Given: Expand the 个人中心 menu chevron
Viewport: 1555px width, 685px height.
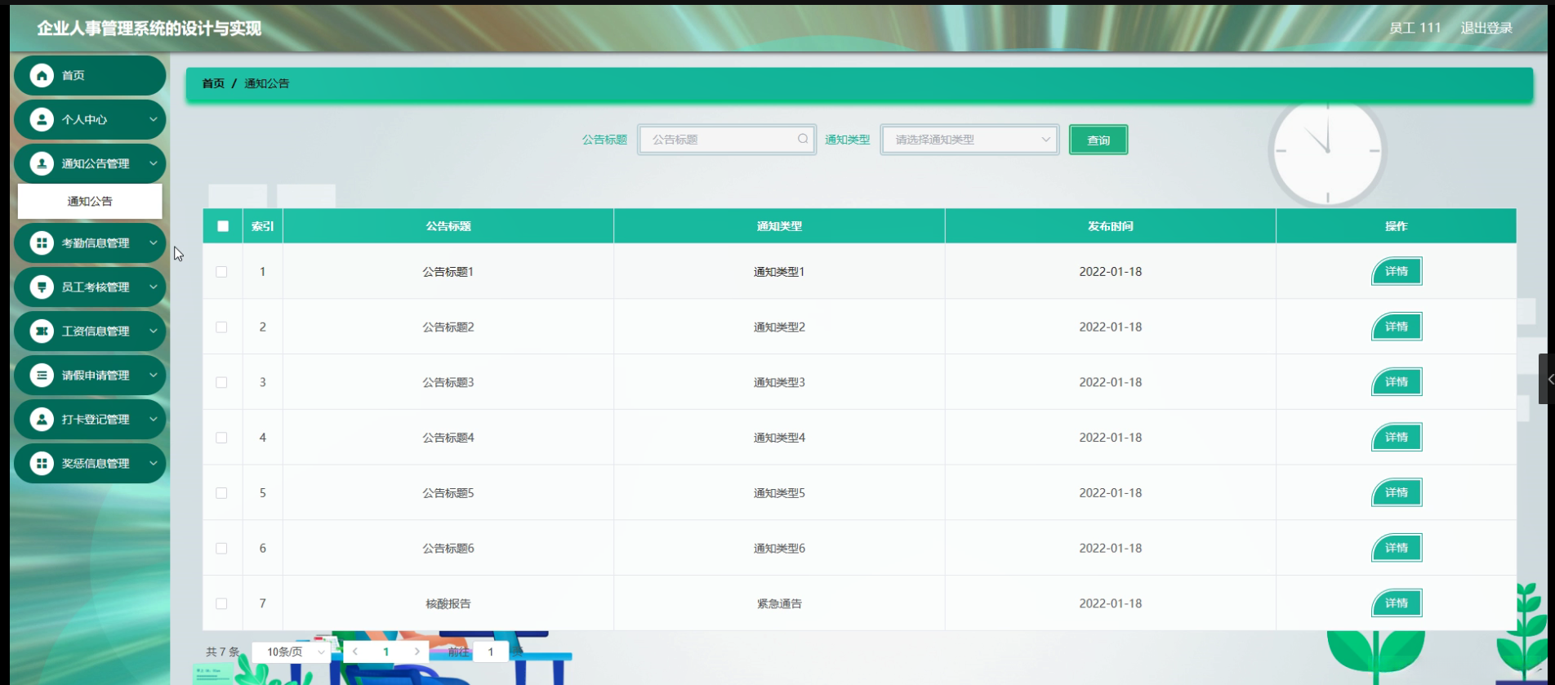Looking at the screenshot, I should click(x=153, y=119).
